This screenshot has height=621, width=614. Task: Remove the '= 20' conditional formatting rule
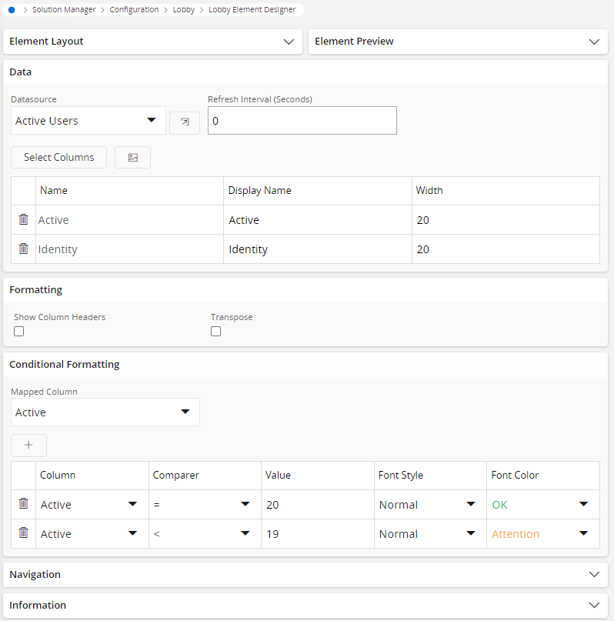click(23, 504)
